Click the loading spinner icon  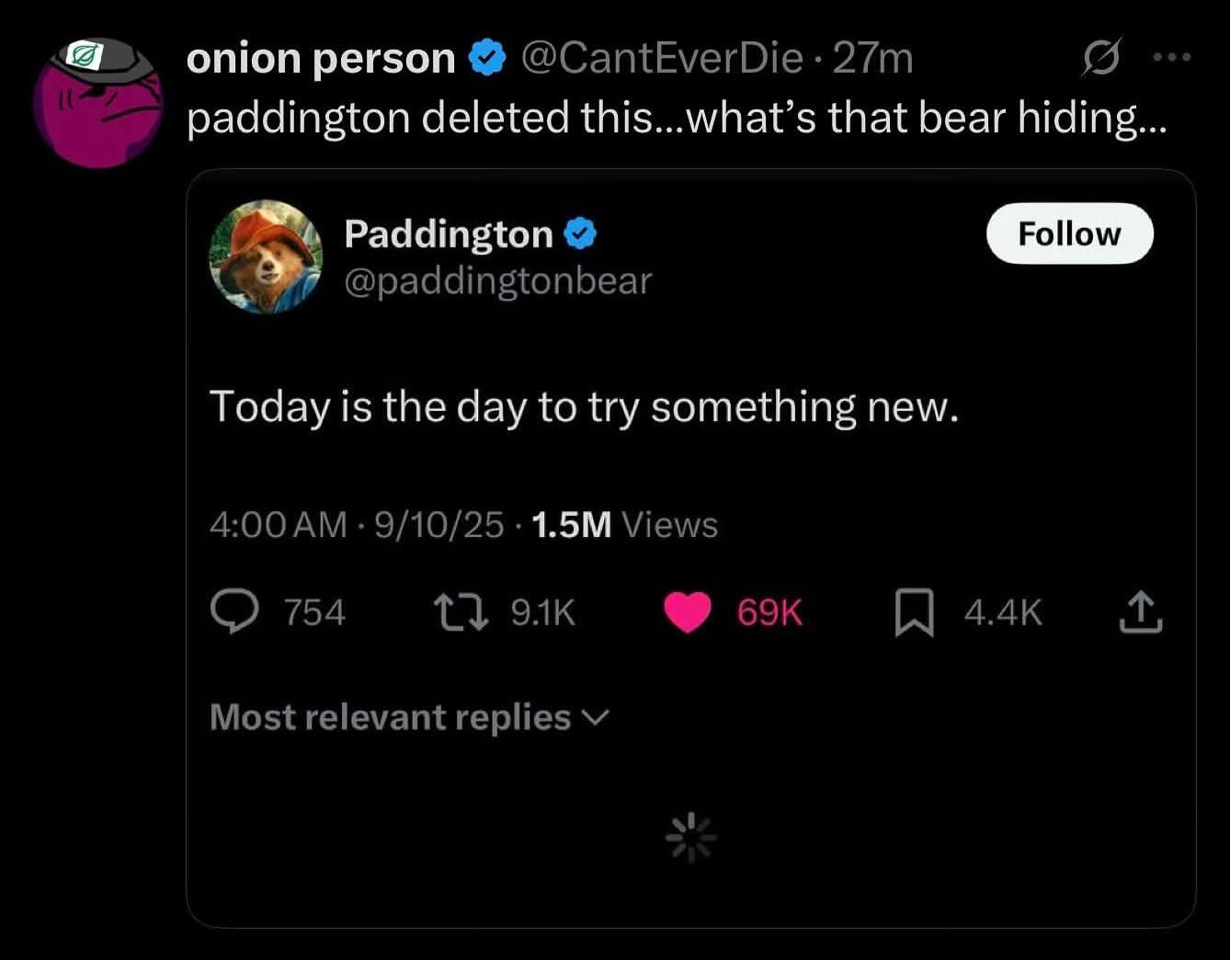click(x=690, y=837)
